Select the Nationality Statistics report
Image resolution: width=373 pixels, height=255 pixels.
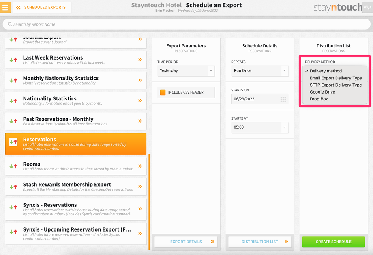click(76, 101)
